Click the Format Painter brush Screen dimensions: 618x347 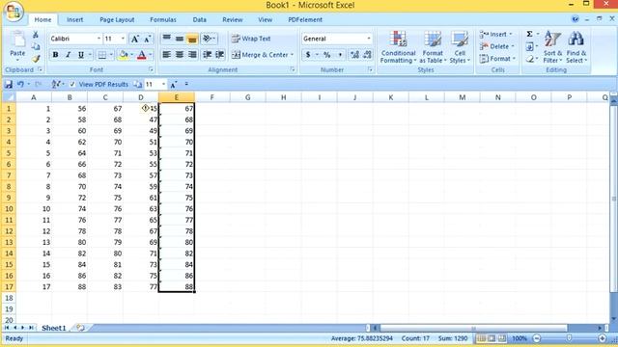(x=36, y=59)
